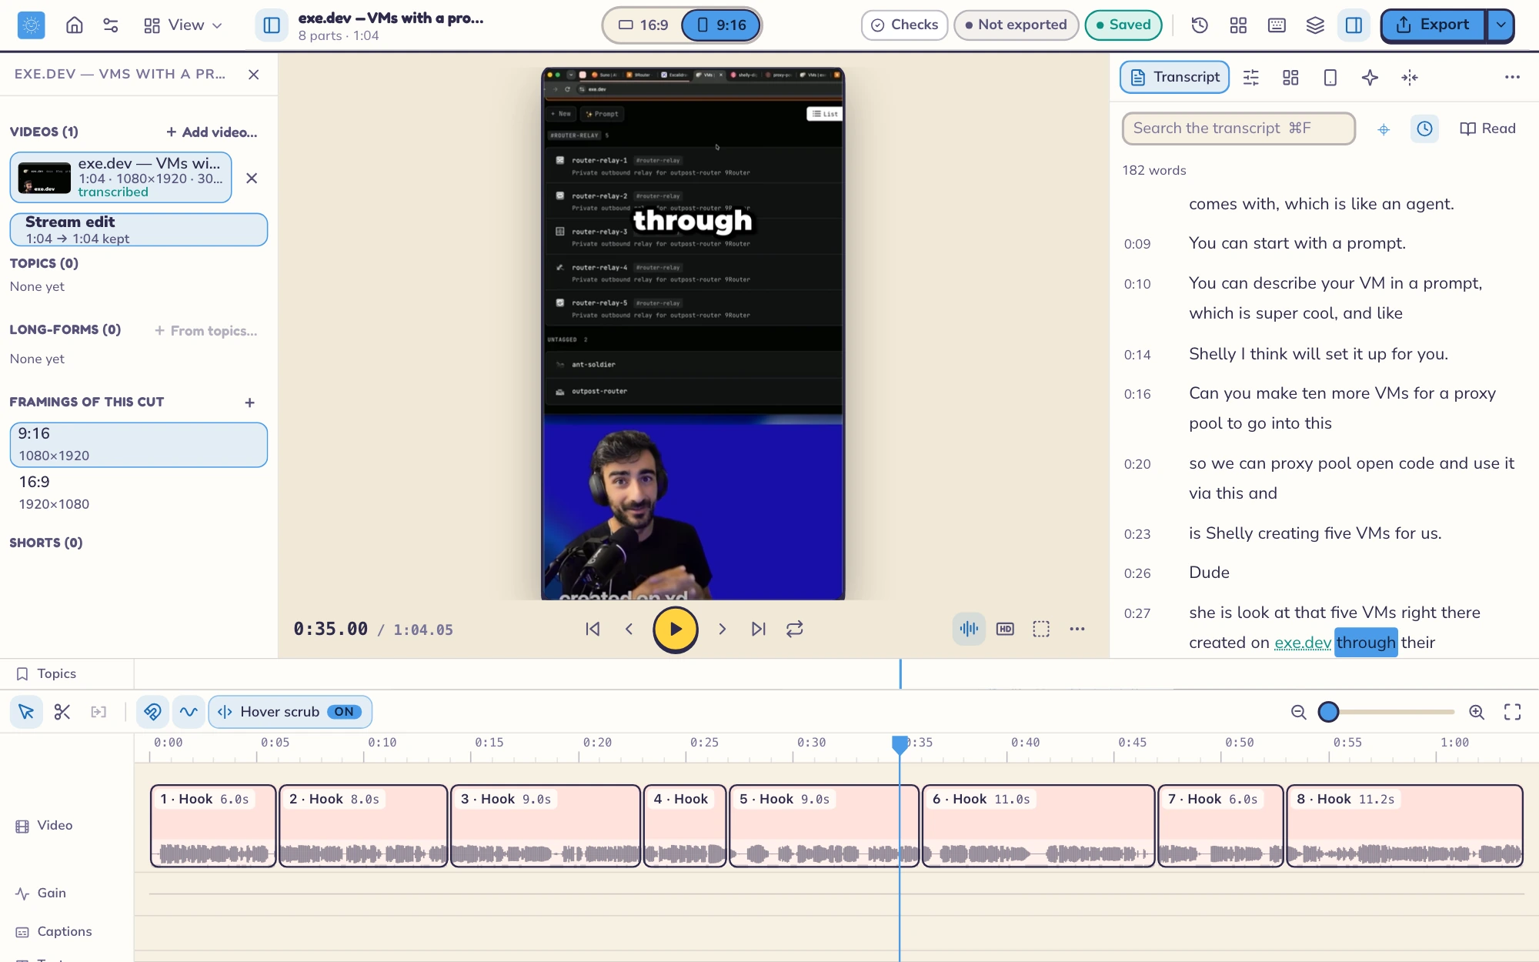The image size is (1539, 962).
Task: Open the sparkle AI tab in right panel
Action: pyautogui.click(x=1370, y=77)
